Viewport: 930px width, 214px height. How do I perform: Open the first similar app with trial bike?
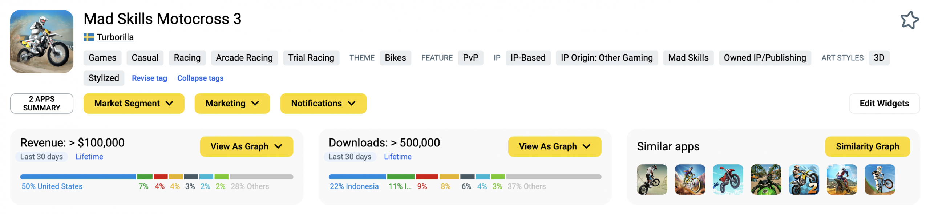click(652, 179)
